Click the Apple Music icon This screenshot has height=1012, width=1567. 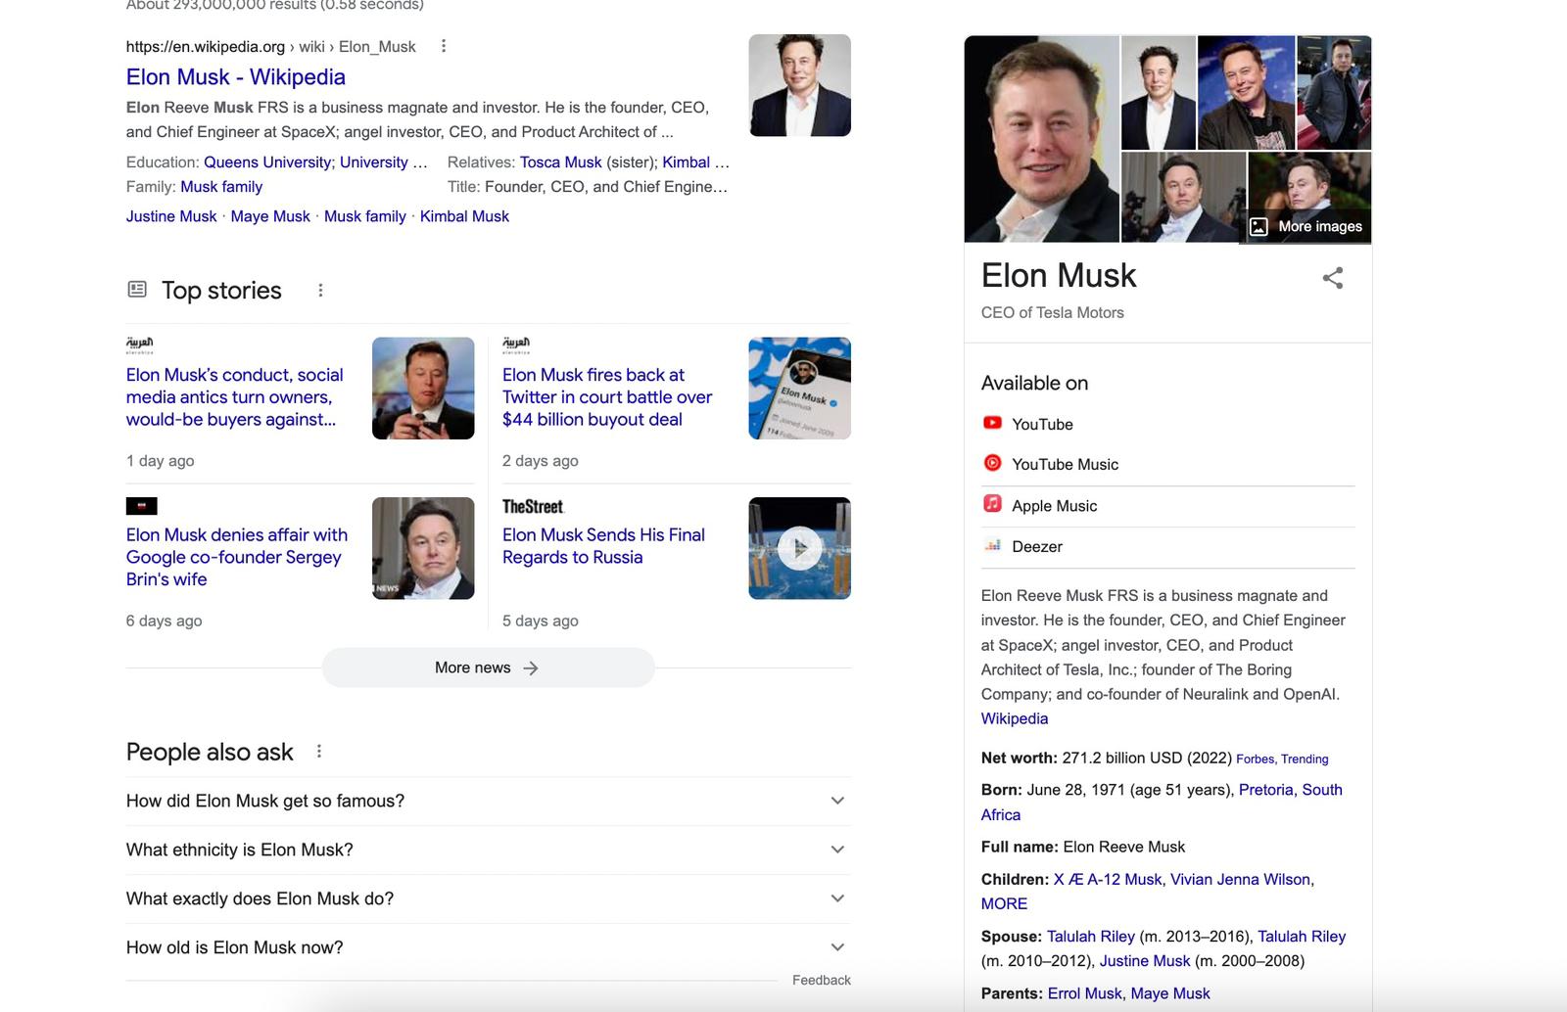coord(992,504)
